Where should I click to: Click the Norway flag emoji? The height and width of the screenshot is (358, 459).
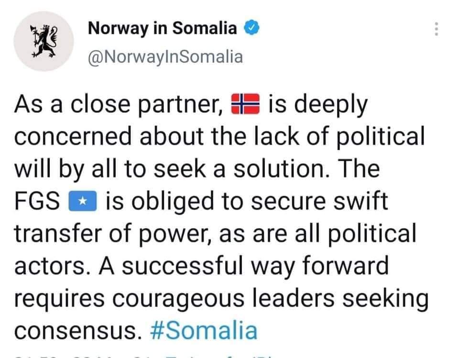(245, 104)
